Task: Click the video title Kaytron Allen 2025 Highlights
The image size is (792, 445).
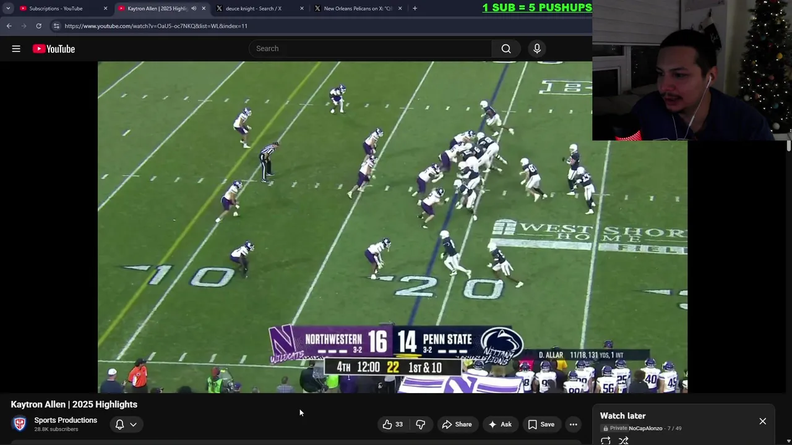Action: coord(74,404)
